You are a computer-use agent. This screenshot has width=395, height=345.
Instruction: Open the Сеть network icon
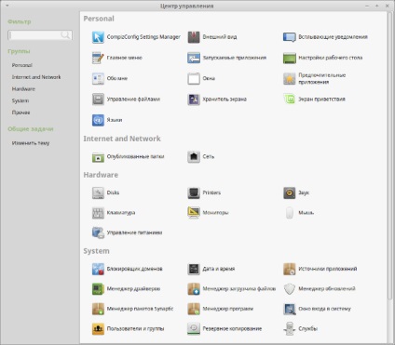pos(194,157)
